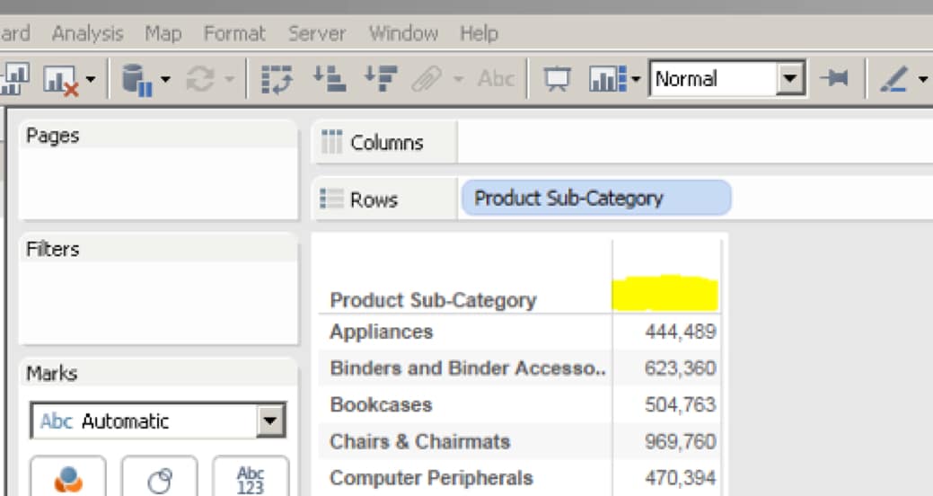Image resolution: width=933 pixels, height=496 pixels.
Task: Open Presentation Mode from the toolbar
Action: (x=558, y=79)
